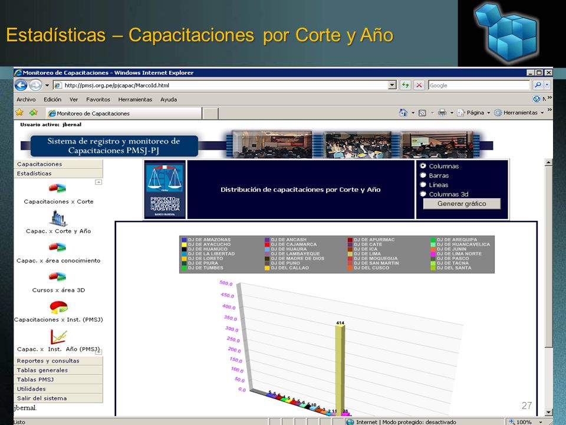The width and height of the screenshot is (566, 425).
Task: Open the address bar URL history dropdown
Action: pos(392,85)
